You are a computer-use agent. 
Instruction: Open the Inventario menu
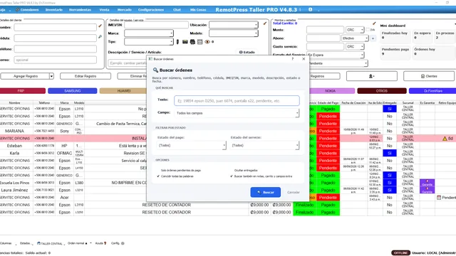point(54,9)
